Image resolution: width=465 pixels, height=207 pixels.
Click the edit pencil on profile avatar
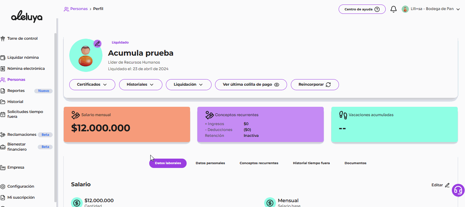pyautogui.click(x=98, y=44)
